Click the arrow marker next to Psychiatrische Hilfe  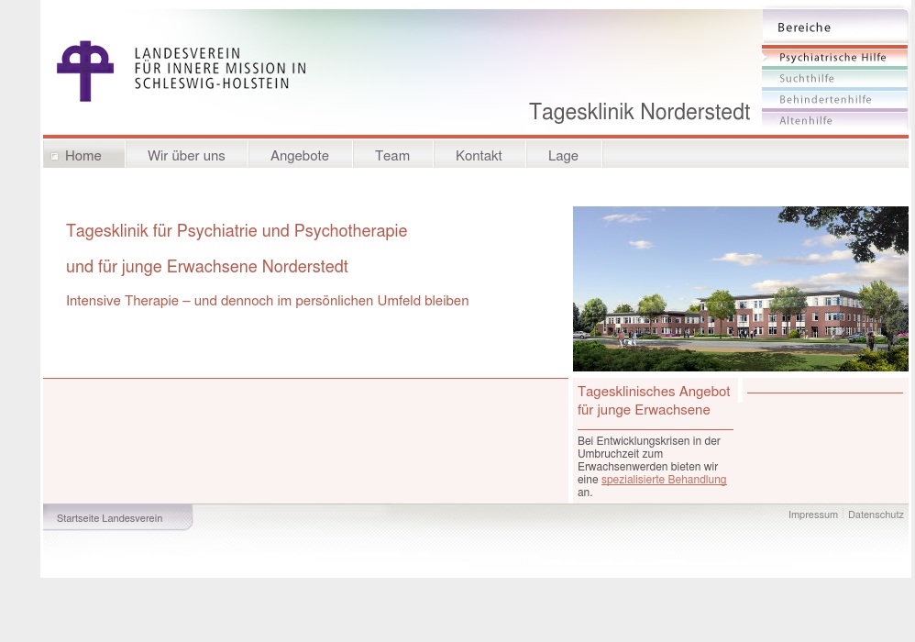[x=765, y=56]
